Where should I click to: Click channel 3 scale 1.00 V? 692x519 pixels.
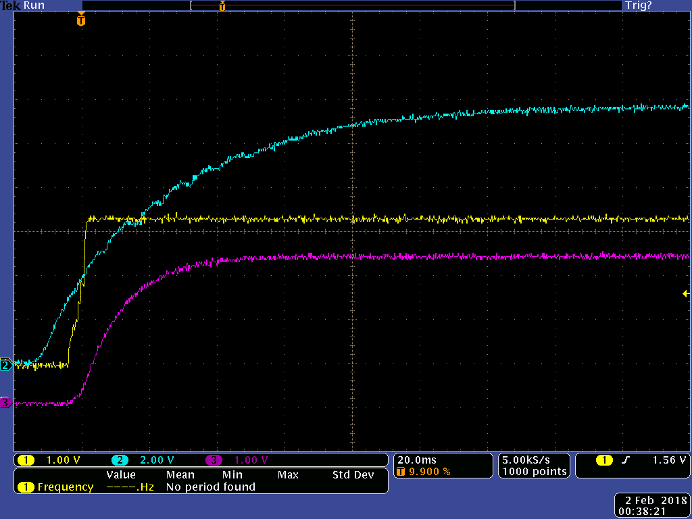click(x=251, y=460)
